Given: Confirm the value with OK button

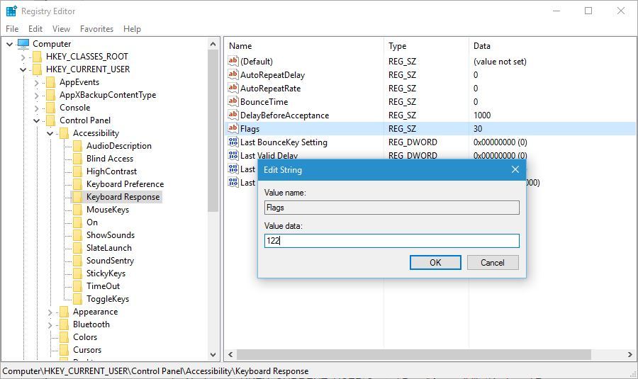Looking at the screenshot, I should point(435,262).
